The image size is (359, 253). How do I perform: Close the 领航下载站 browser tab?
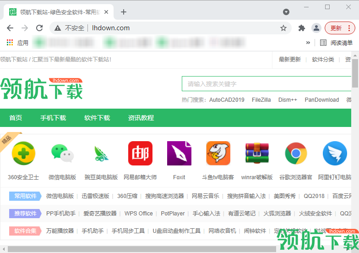(x=106, y=12)
